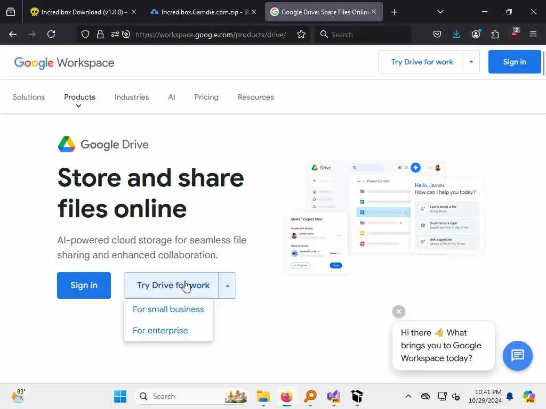Reload the page with the refresh icon

(x=51, y=34)
